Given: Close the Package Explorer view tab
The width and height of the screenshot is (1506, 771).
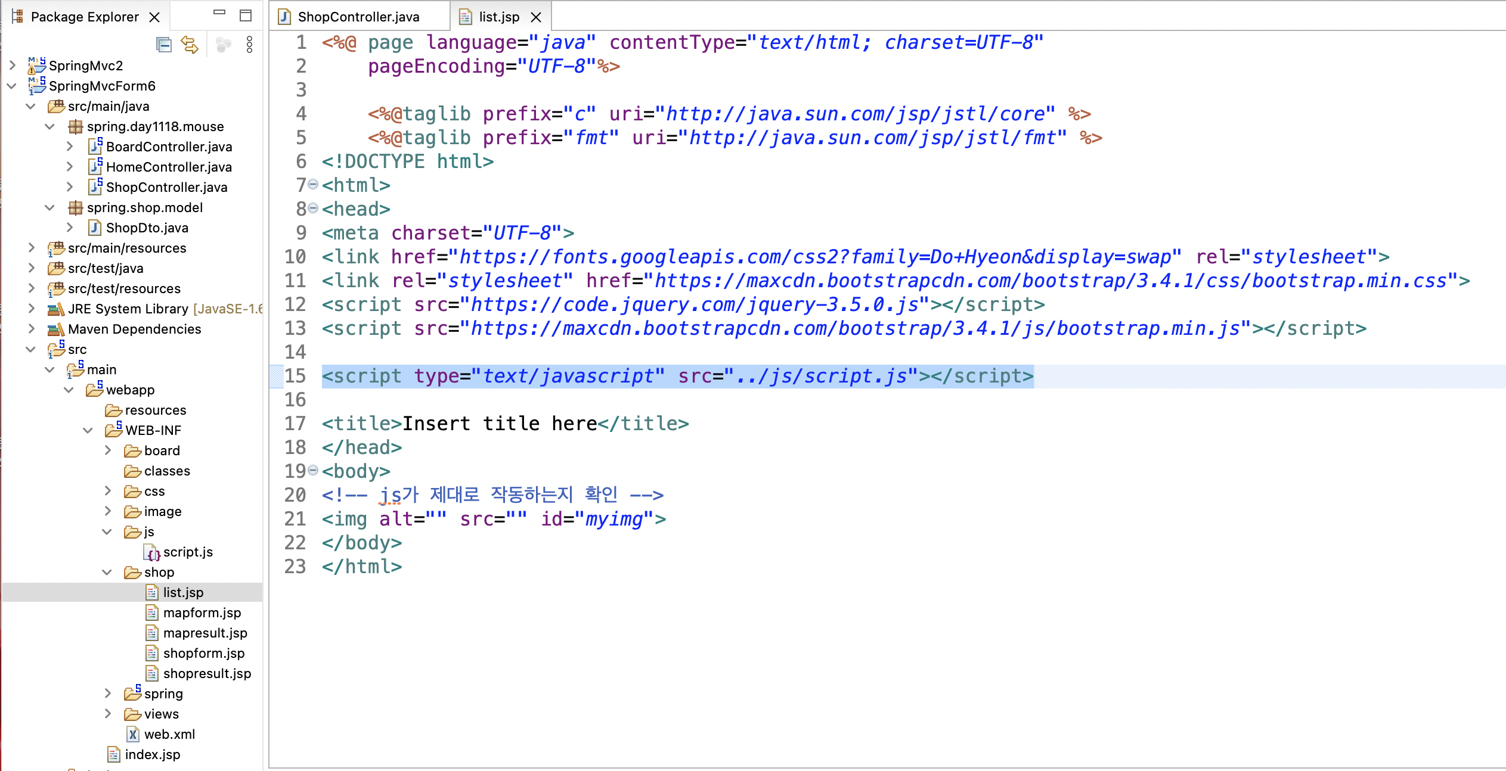Looking at the screenshot, I should click(154, 17).
